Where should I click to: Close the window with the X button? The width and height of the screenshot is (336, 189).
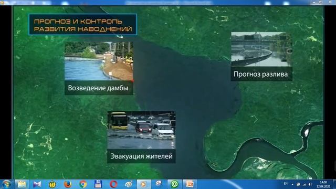pos(330,2)
